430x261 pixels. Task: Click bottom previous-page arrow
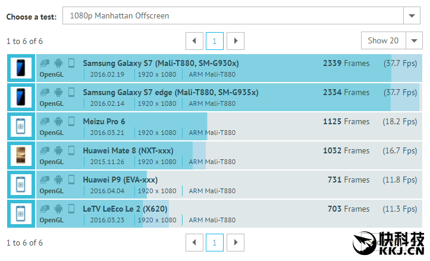[194, 243]
